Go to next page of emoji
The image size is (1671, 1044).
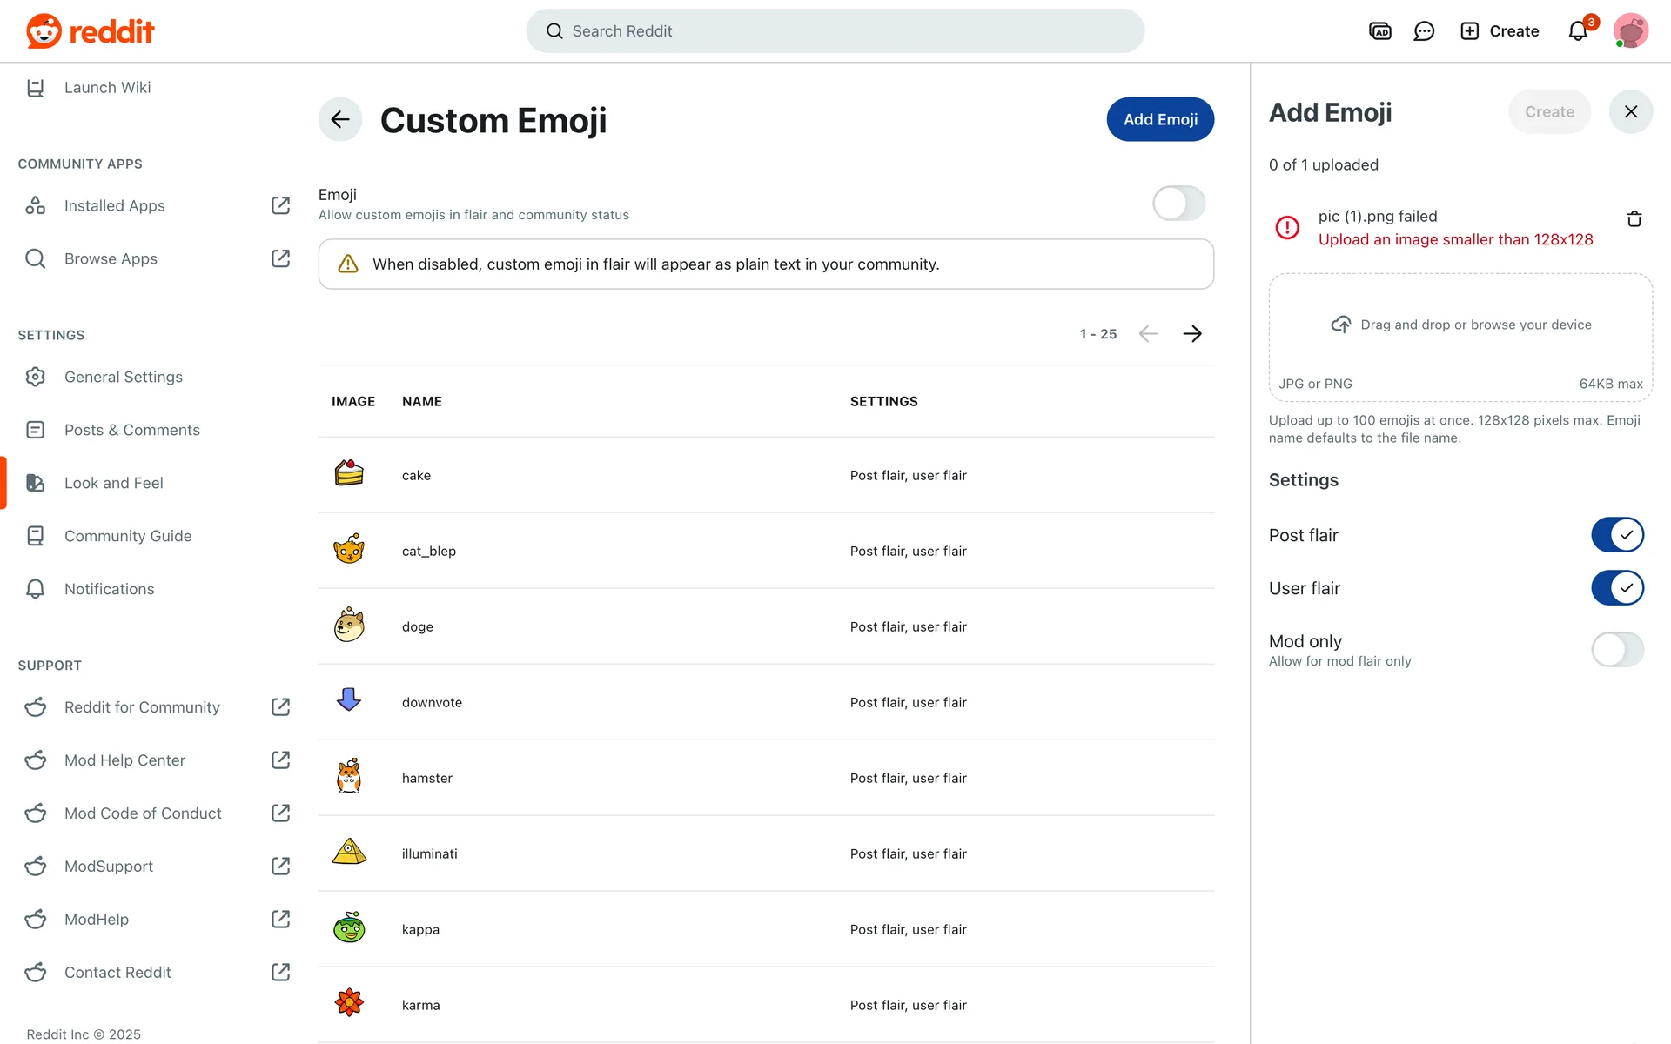(1192, 334)
